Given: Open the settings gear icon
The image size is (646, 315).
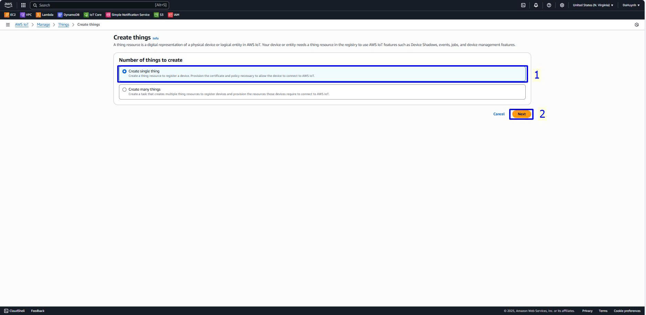Looking at the screenshot, I should (x=562, y=5).
